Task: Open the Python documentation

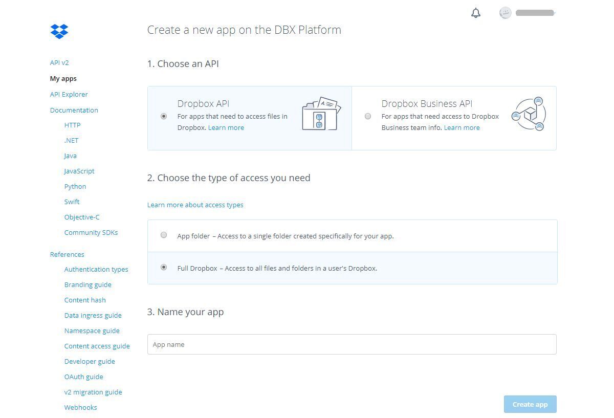Action: pyautogui.click(x=75, y=186)
